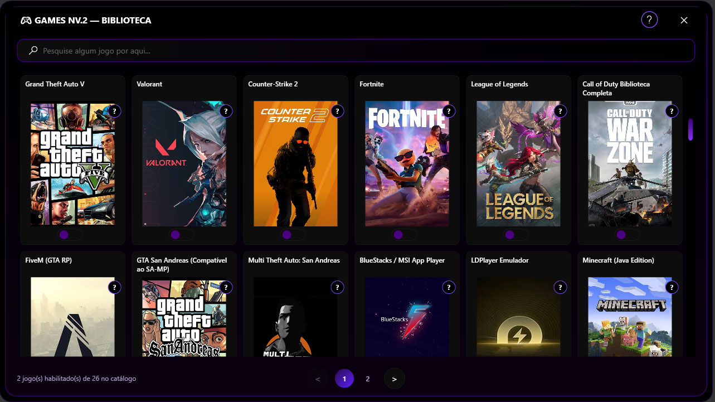Click the '2 jogo(s) habilitado(s)' status text
The height and width of the screenshot is (402, 715).
click(76, 379)
